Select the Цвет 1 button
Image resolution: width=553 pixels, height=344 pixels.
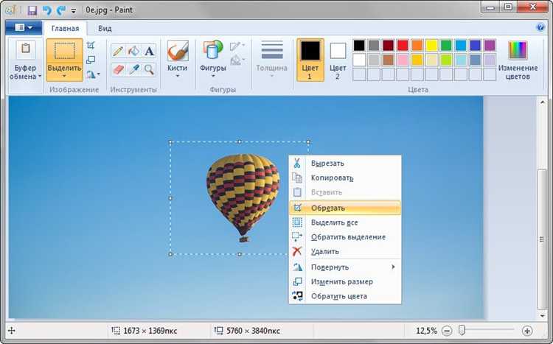tap(310, 60)
